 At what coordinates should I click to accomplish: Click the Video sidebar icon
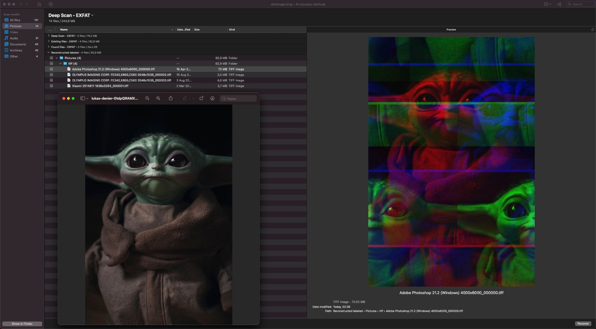tap(6, 32)
